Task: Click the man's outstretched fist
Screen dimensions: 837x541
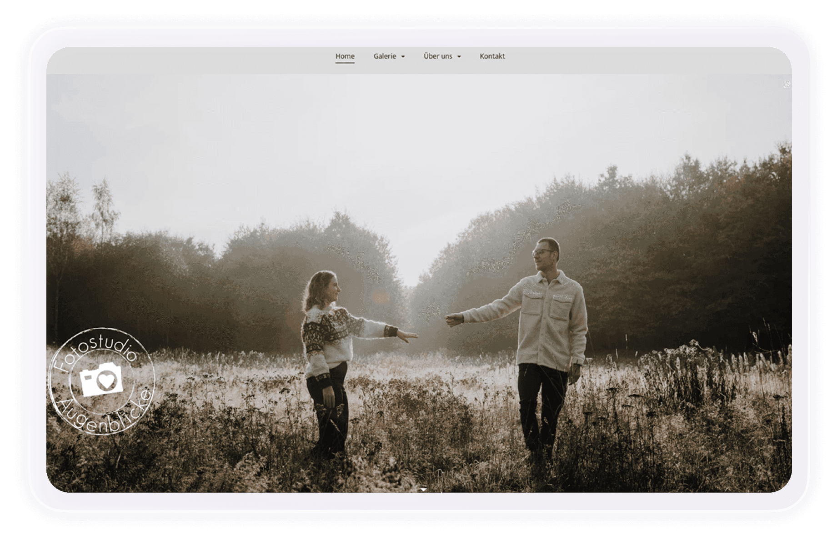Action: 453,320
